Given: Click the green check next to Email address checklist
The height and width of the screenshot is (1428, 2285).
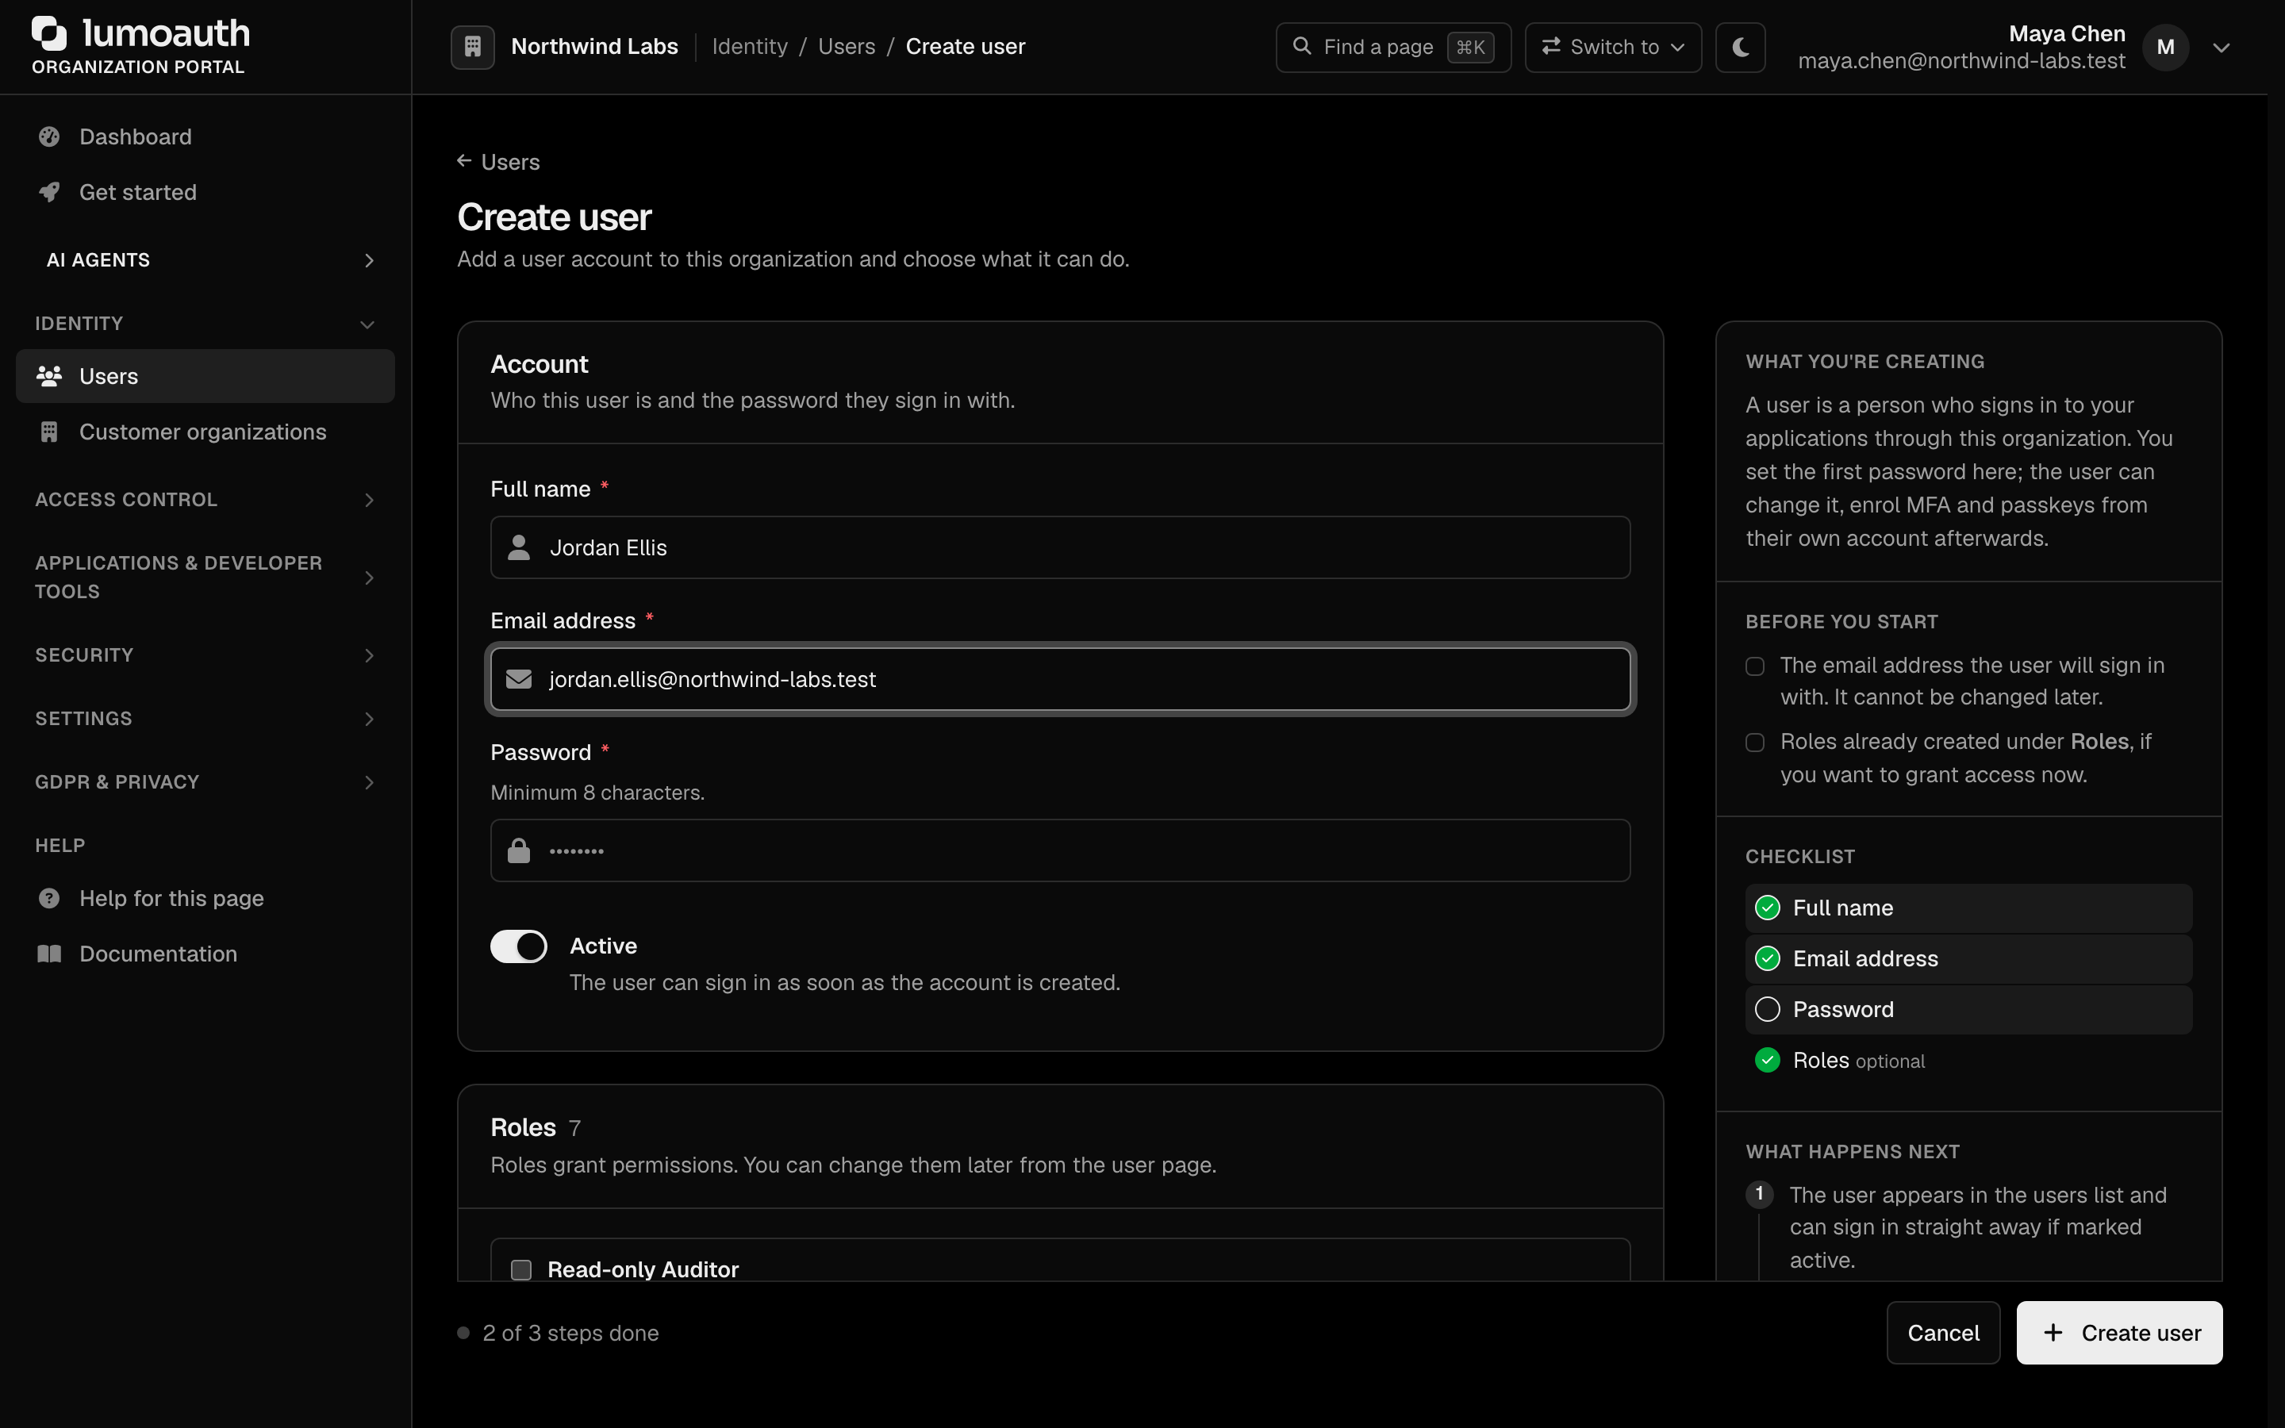Looking at the screenshot, I should pos(1767,958).
